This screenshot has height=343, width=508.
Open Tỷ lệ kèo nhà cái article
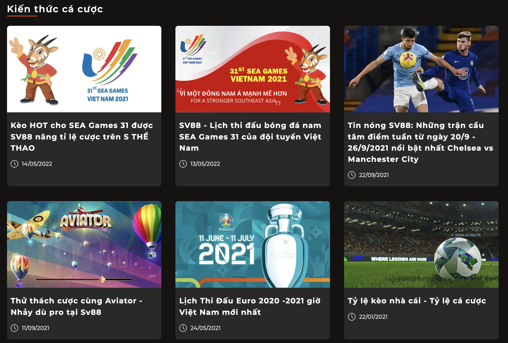[x=417, y=301]
